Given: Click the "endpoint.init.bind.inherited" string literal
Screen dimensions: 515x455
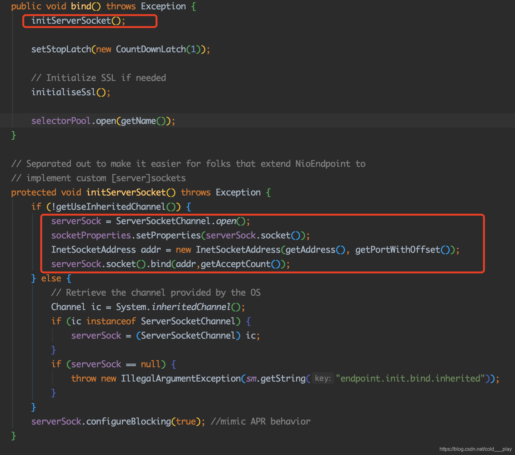Looking at the screenshot, I should 410,378.
